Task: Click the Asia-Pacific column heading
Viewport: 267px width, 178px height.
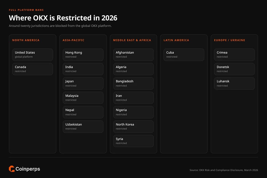Action: [73, 40]
